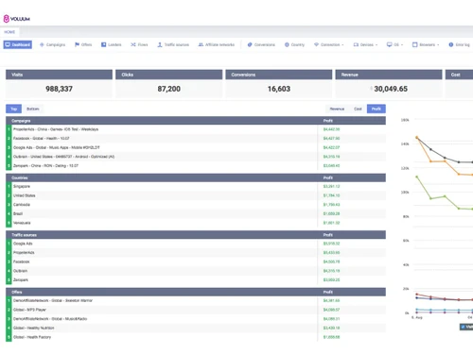
Task: Select the Profit metric button
Action: coord(377,109)
